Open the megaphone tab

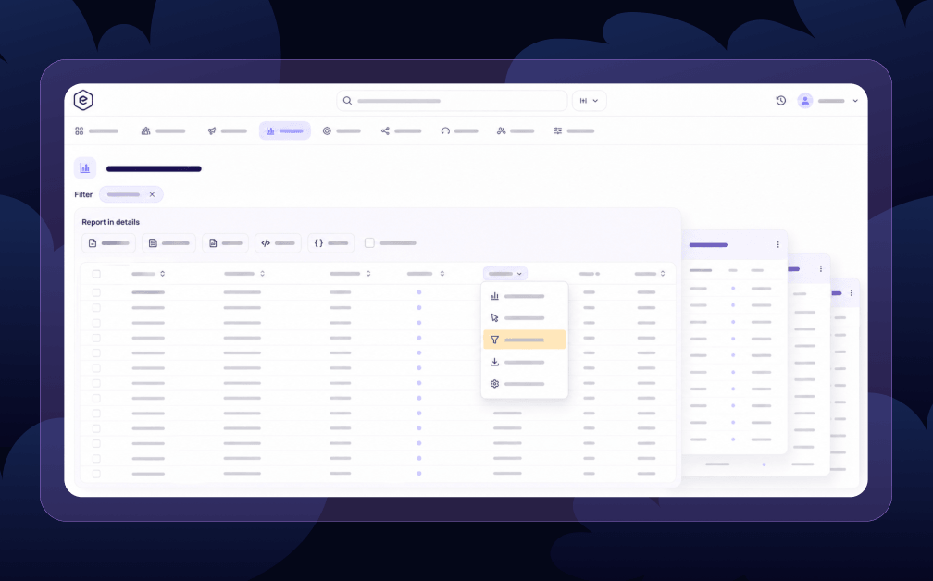pyautogui.click(x=227, y=130)
